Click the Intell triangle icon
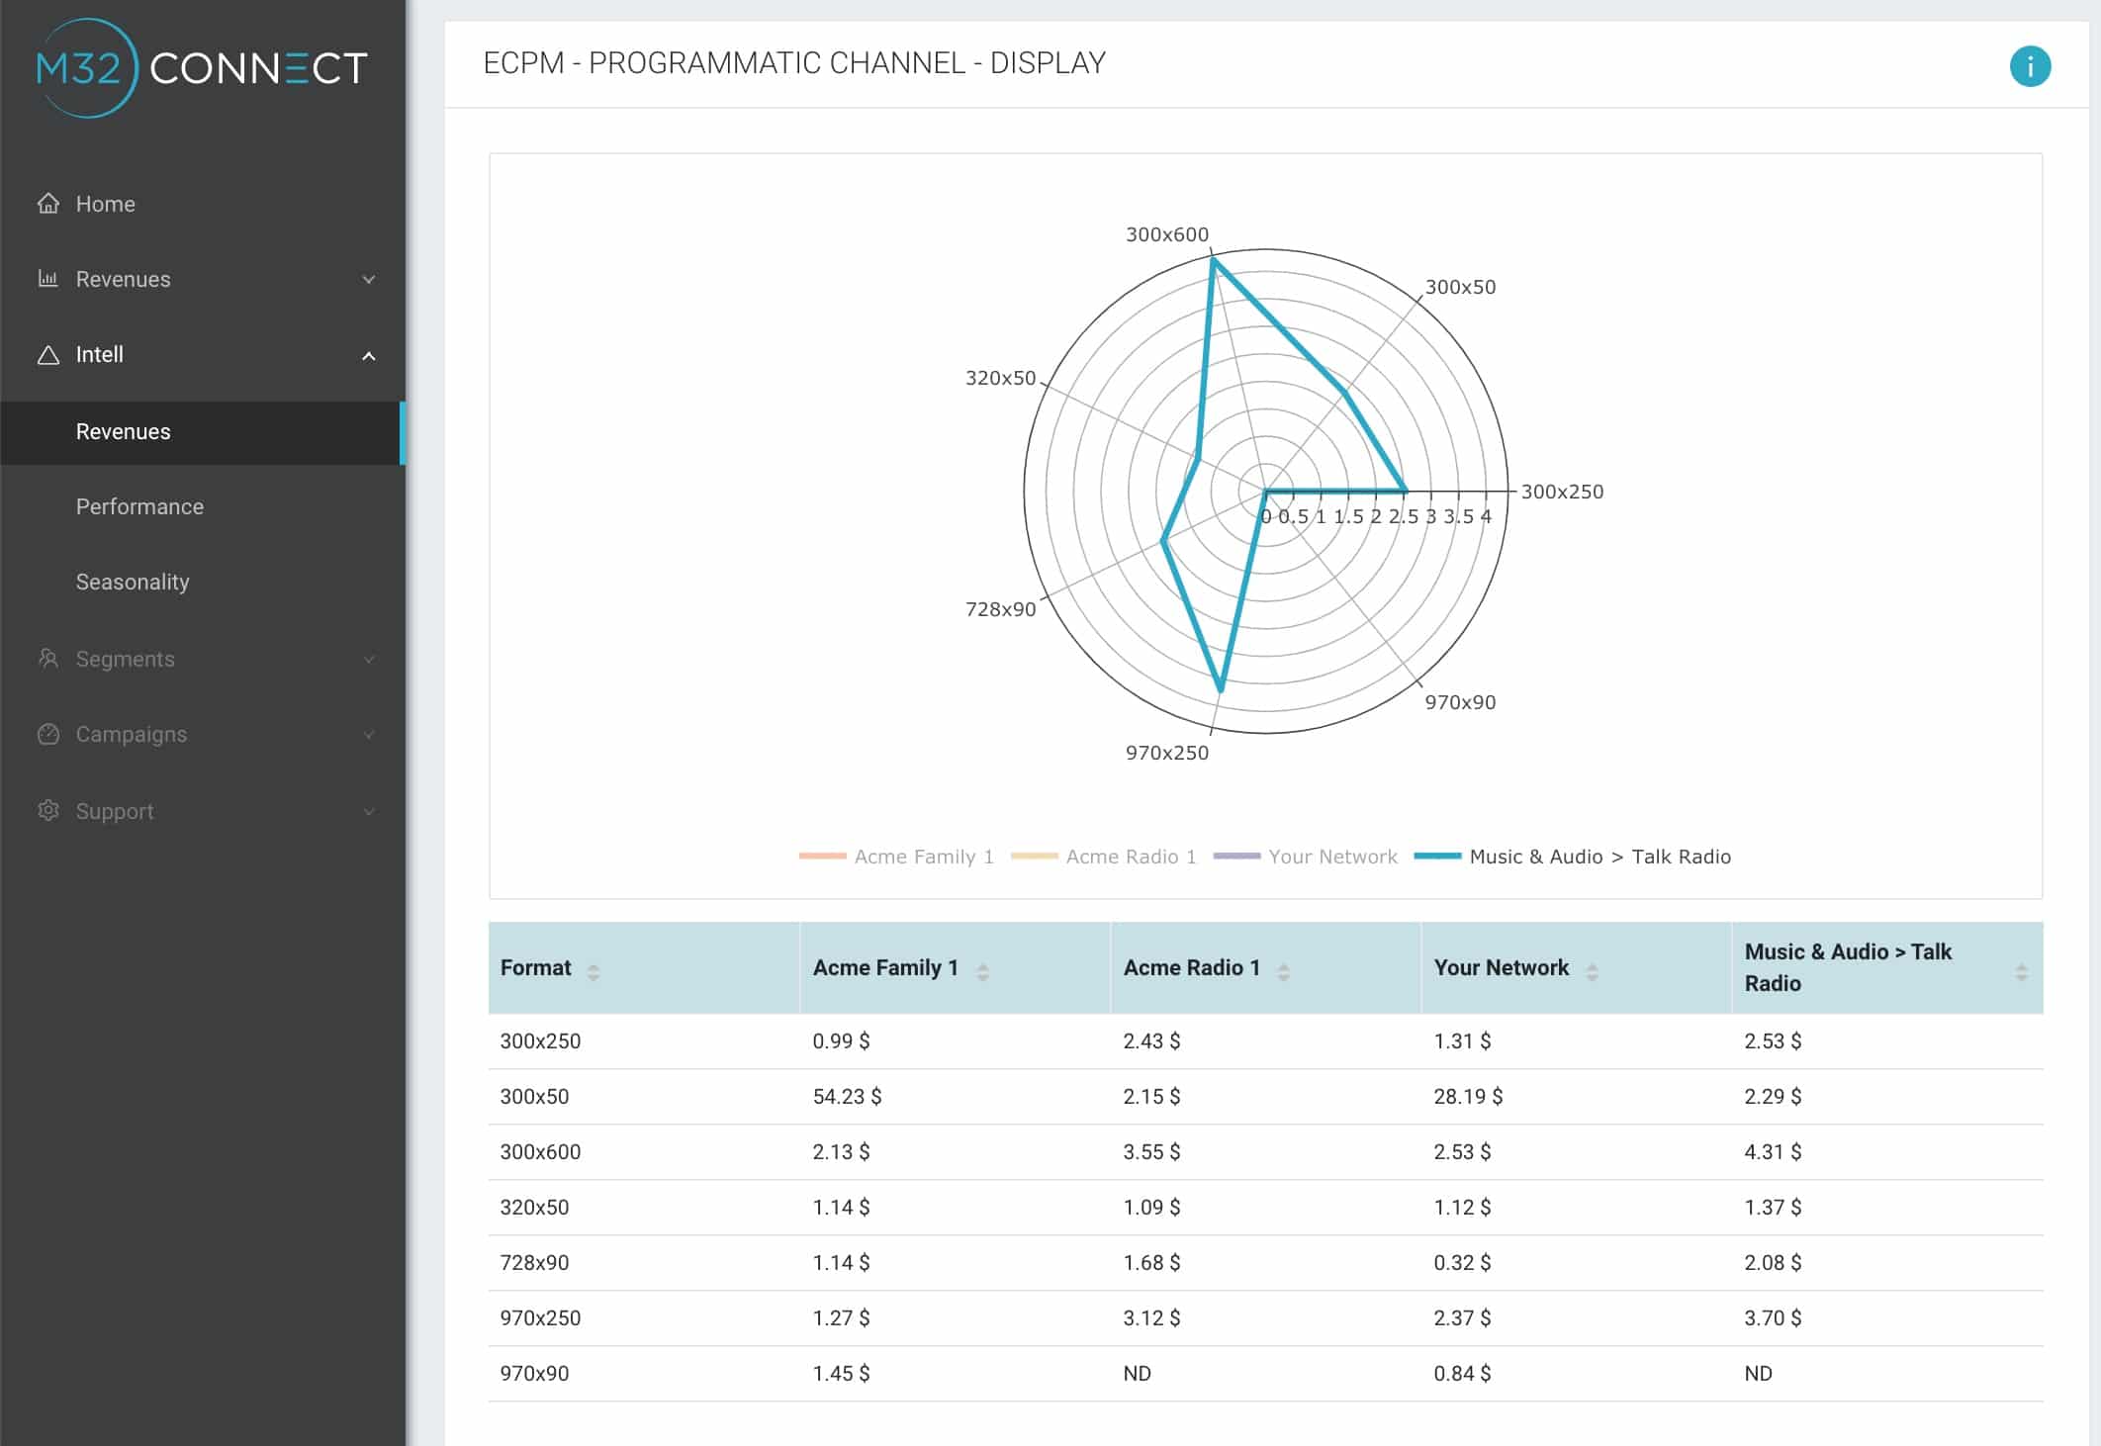Screen dimensions: 2101x1446 click(x=48, y=354)
